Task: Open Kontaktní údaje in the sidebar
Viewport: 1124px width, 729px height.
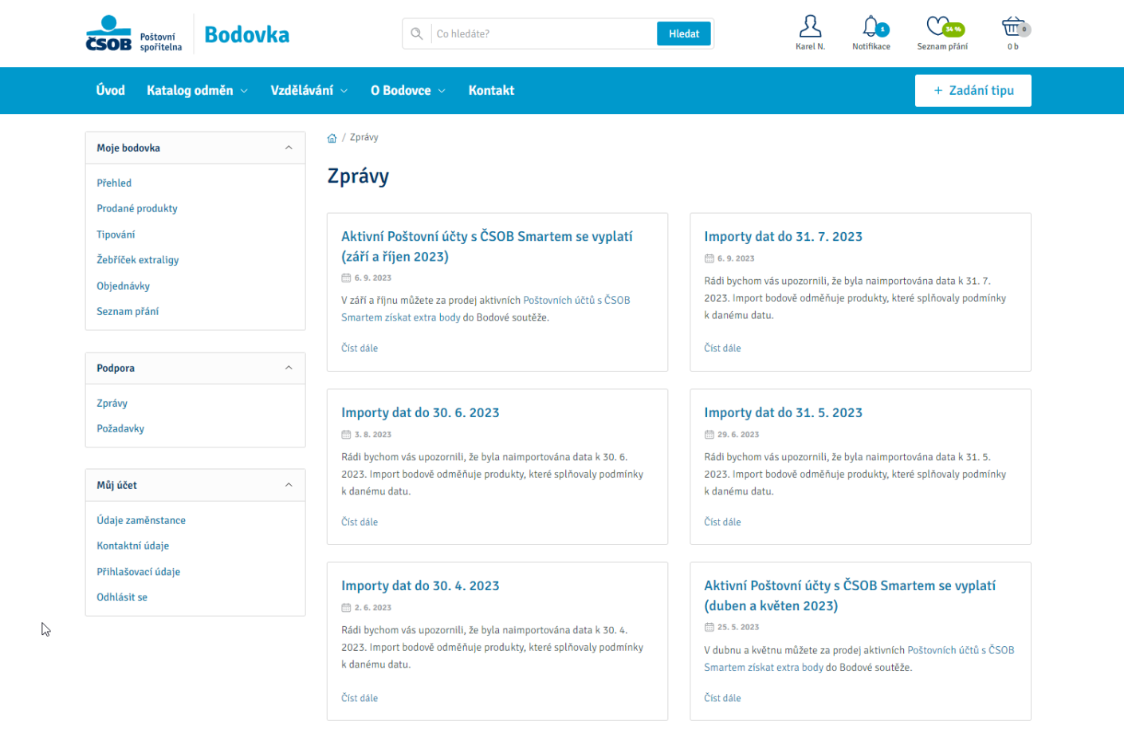Action: point(133,546)
